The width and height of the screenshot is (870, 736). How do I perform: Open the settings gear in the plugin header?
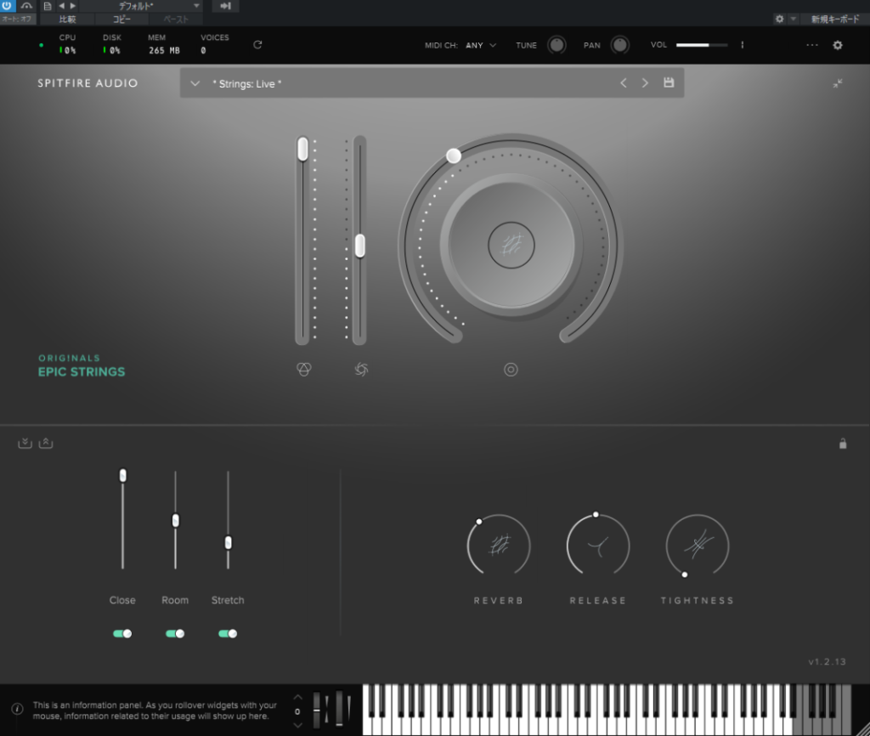837,45
